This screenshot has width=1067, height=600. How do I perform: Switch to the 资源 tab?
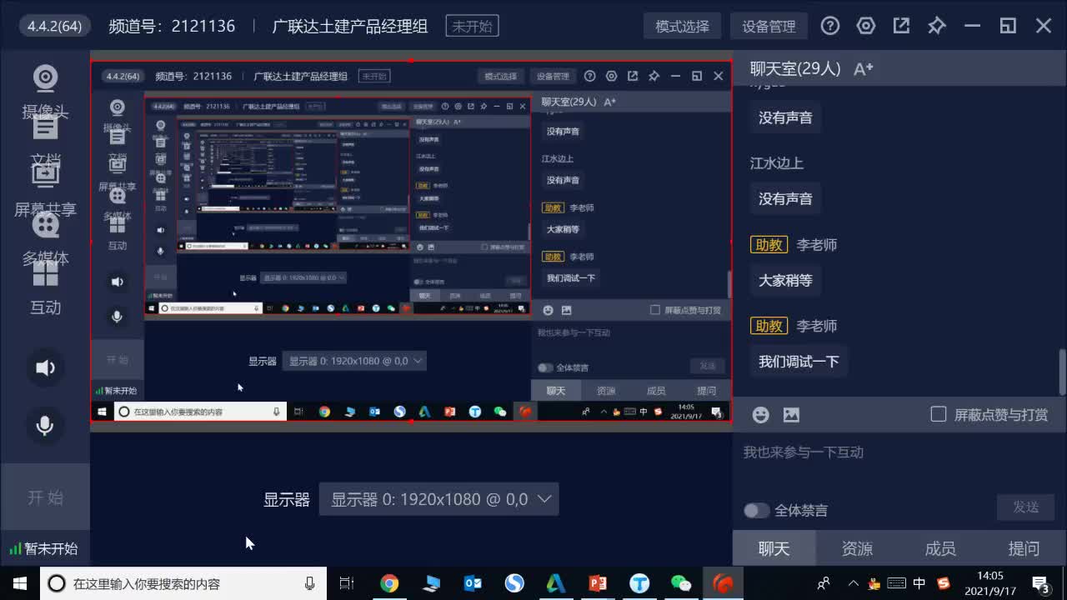(x=858, y=548)
